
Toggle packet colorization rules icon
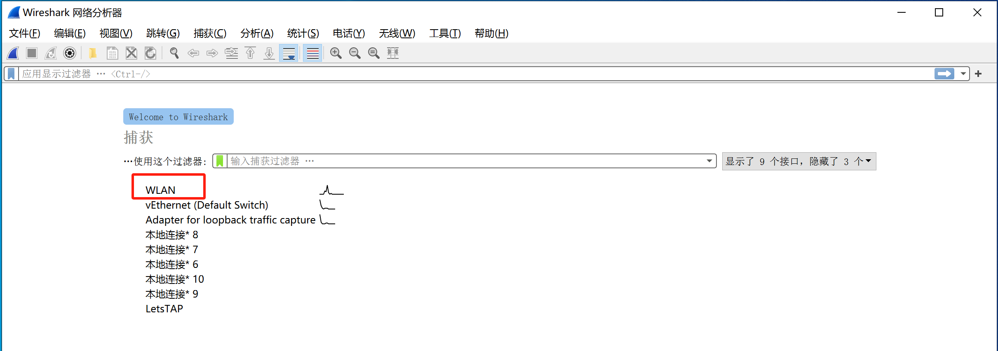pyautogui.click(x=312, y=53)
